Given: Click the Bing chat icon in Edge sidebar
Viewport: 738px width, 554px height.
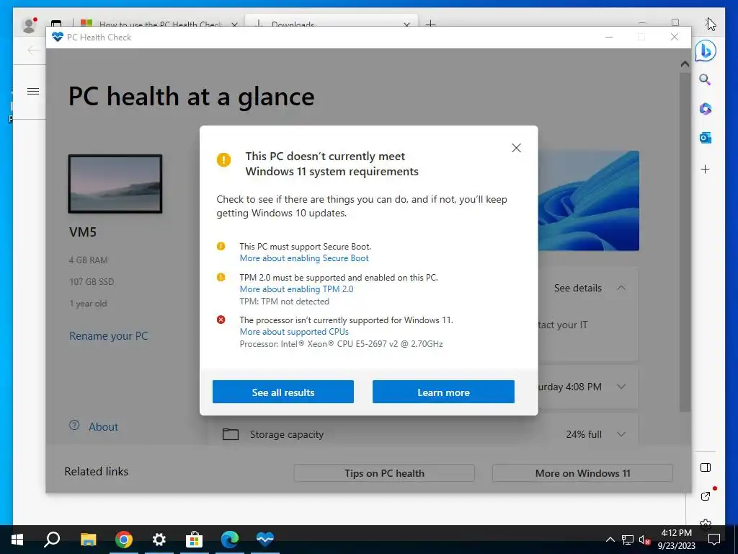Looking at the screenshot, I should pyautogui.click(x=705, y=50).
